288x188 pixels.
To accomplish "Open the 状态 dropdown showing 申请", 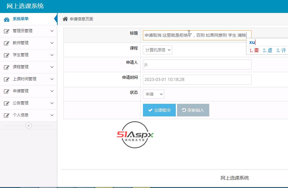I will tap(153, 94).
